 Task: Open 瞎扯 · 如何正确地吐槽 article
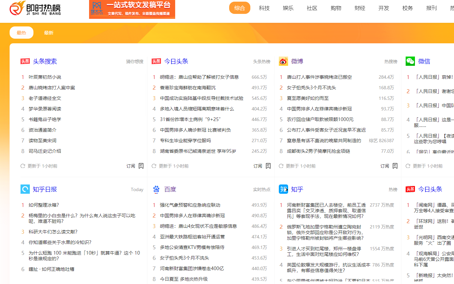tap(52, 269)
